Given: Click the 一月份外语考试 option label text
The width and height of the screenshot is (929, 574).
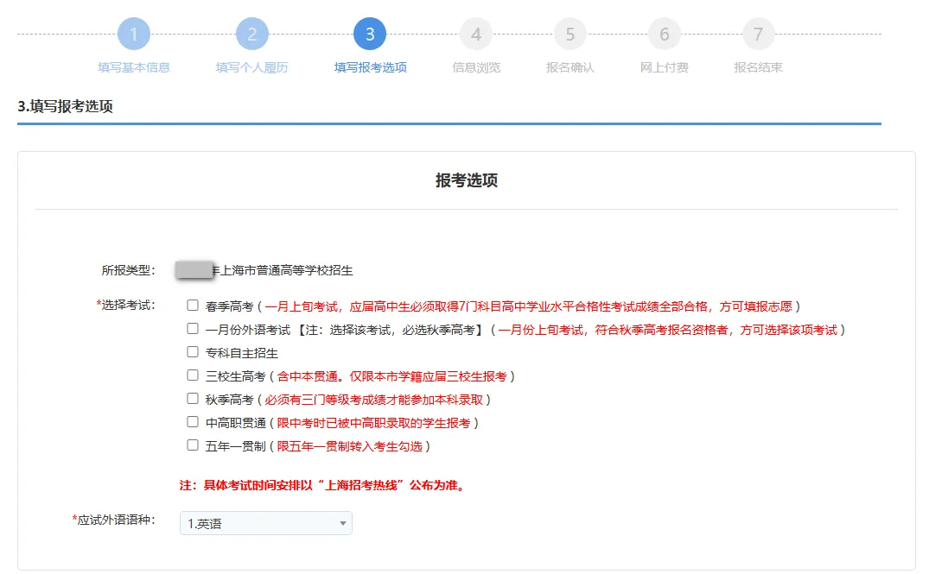Looking at the screenshot, I should click(248, 330).
